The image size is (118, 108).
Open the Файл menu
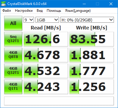[7, 11]
